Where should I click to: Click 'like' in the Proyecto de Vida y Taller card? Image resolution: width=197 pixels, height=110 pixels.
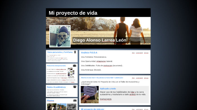pos(133,78)
